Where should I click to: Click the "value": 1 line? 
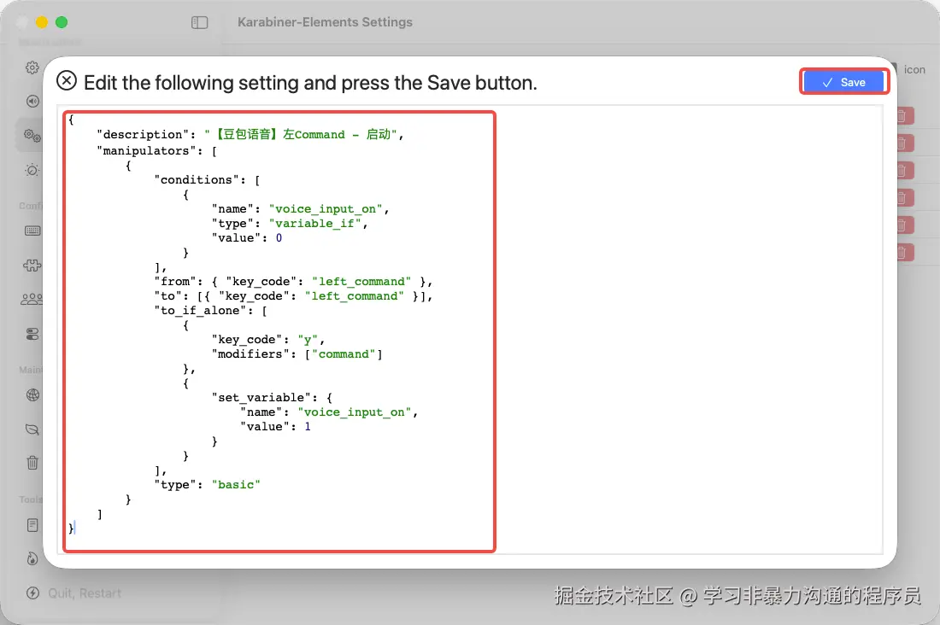click(275, 427)
